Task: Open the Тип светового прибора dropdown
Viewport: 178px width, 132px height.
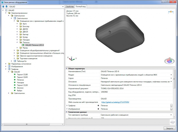Action: click(174, 115)
